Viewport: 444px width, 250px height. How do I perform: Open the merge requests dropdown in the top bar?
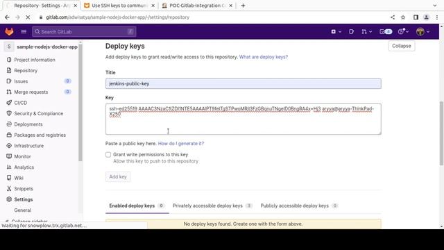coord(366,31)
